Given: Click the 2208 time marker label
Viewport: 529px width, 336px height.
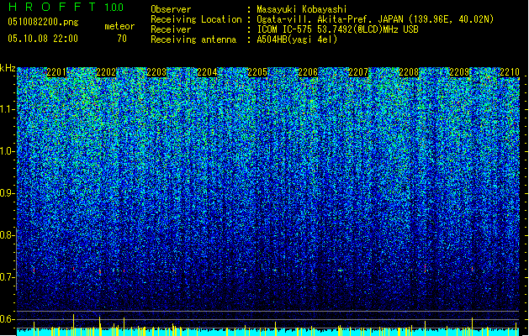Looking at the screenshot, I should (x=409, y=72).
